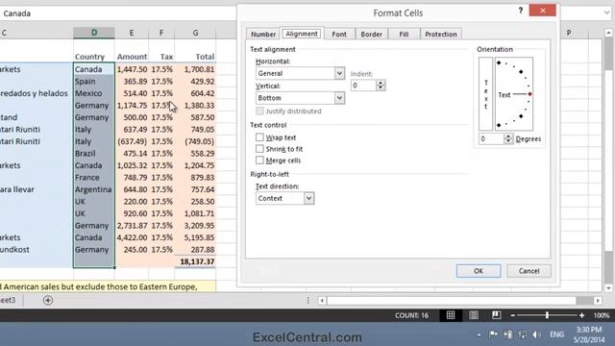Click the orientation dial red marker

point(529,94)
